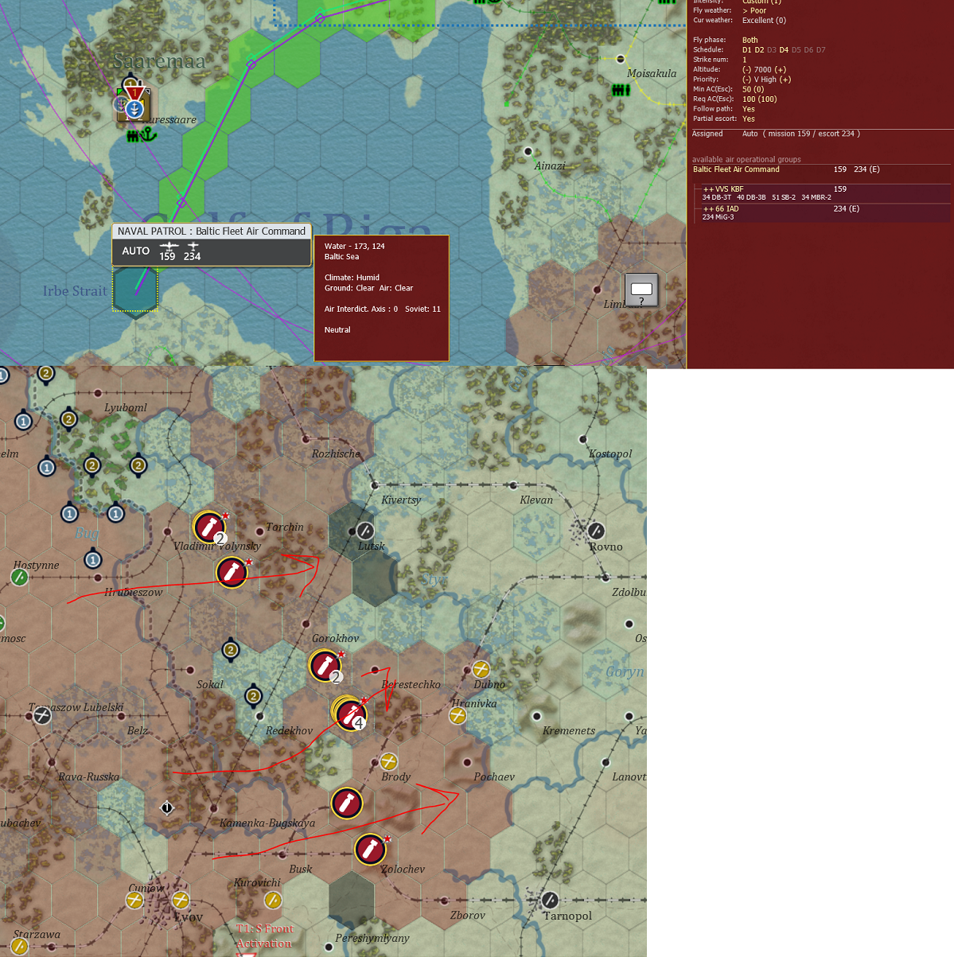Viewport: 954px width, 957px height.
Task: Select bomber marker below Gorokhov
Action: point(325,666)
